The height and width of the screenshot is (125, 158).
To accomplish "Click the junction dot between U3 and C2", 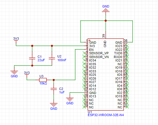I will point(54,80).
